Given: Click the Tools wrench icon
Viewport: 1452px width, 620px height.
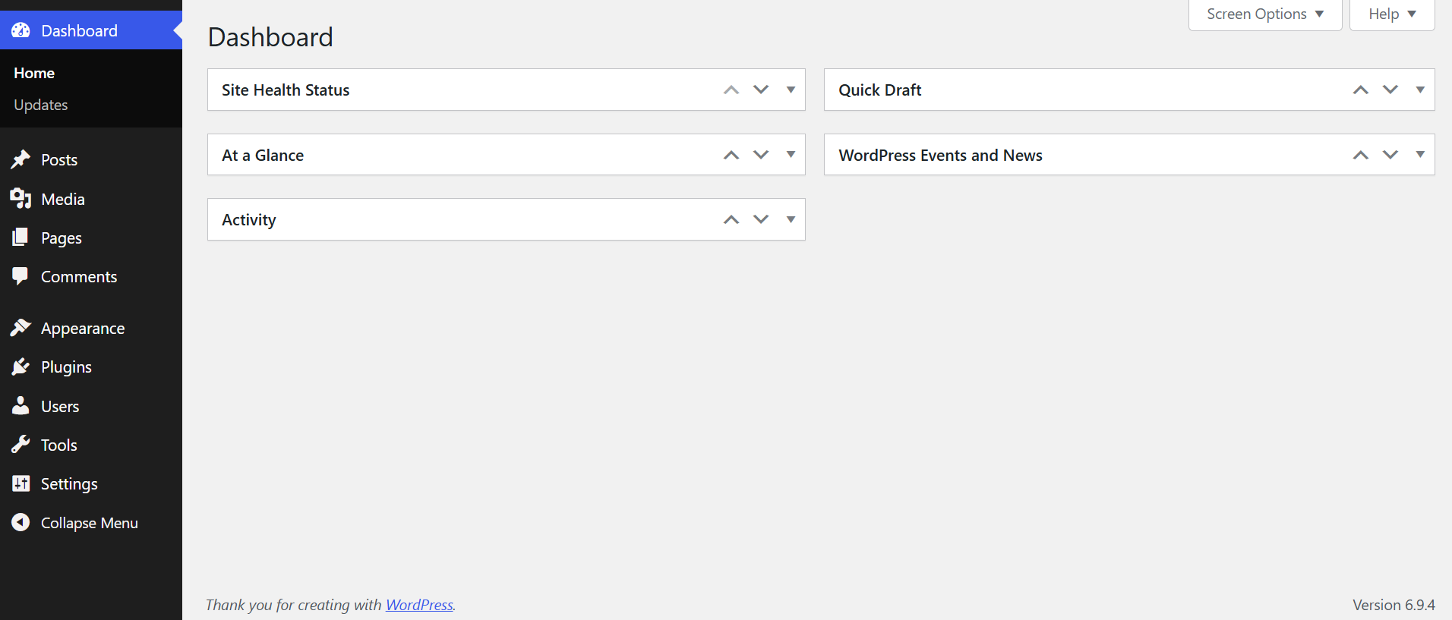Looking at the screenshot, I should 21,445.
